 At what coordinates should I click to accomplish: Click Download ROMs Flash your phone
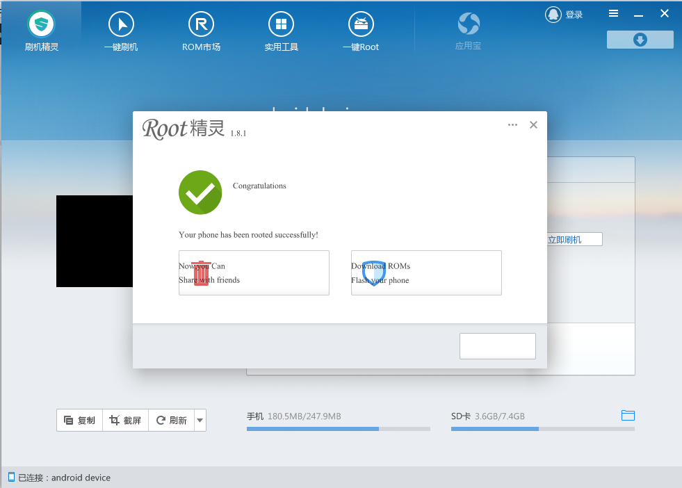(x=426, y=273)
